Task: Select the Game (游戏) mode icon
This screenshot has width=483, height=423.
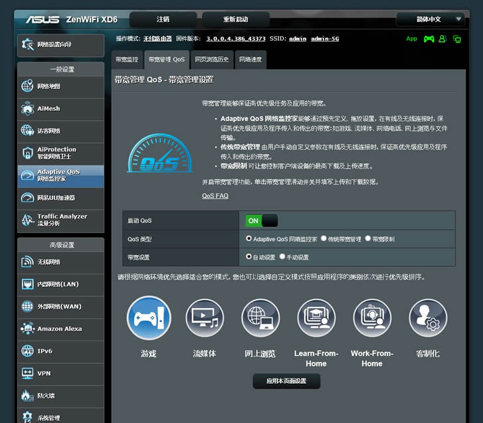Action: pos(149,318)
